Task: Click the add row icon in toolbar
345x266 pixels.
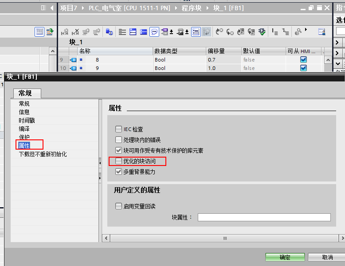Action: point(96,32)
